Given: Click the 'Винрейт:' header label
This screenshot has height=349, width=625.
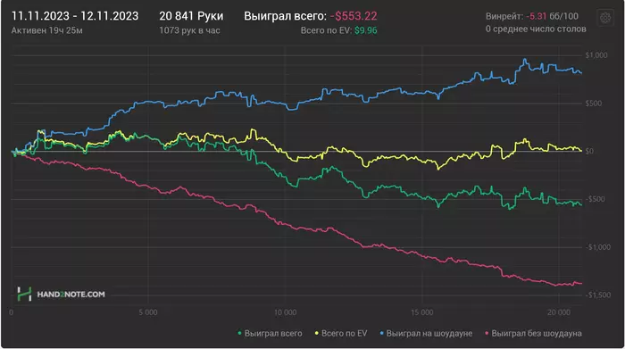Looking at the screenshot, I should coord(504,16).
